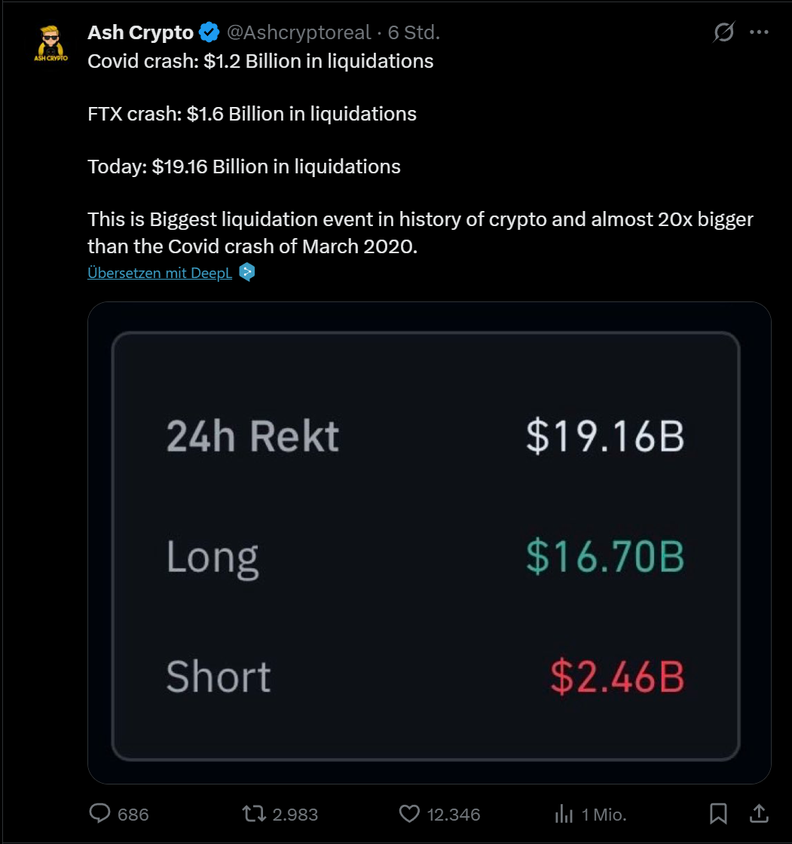Open the Ash Crypto display name link
This screenshot has height=844, width=792.
(141, 32)
